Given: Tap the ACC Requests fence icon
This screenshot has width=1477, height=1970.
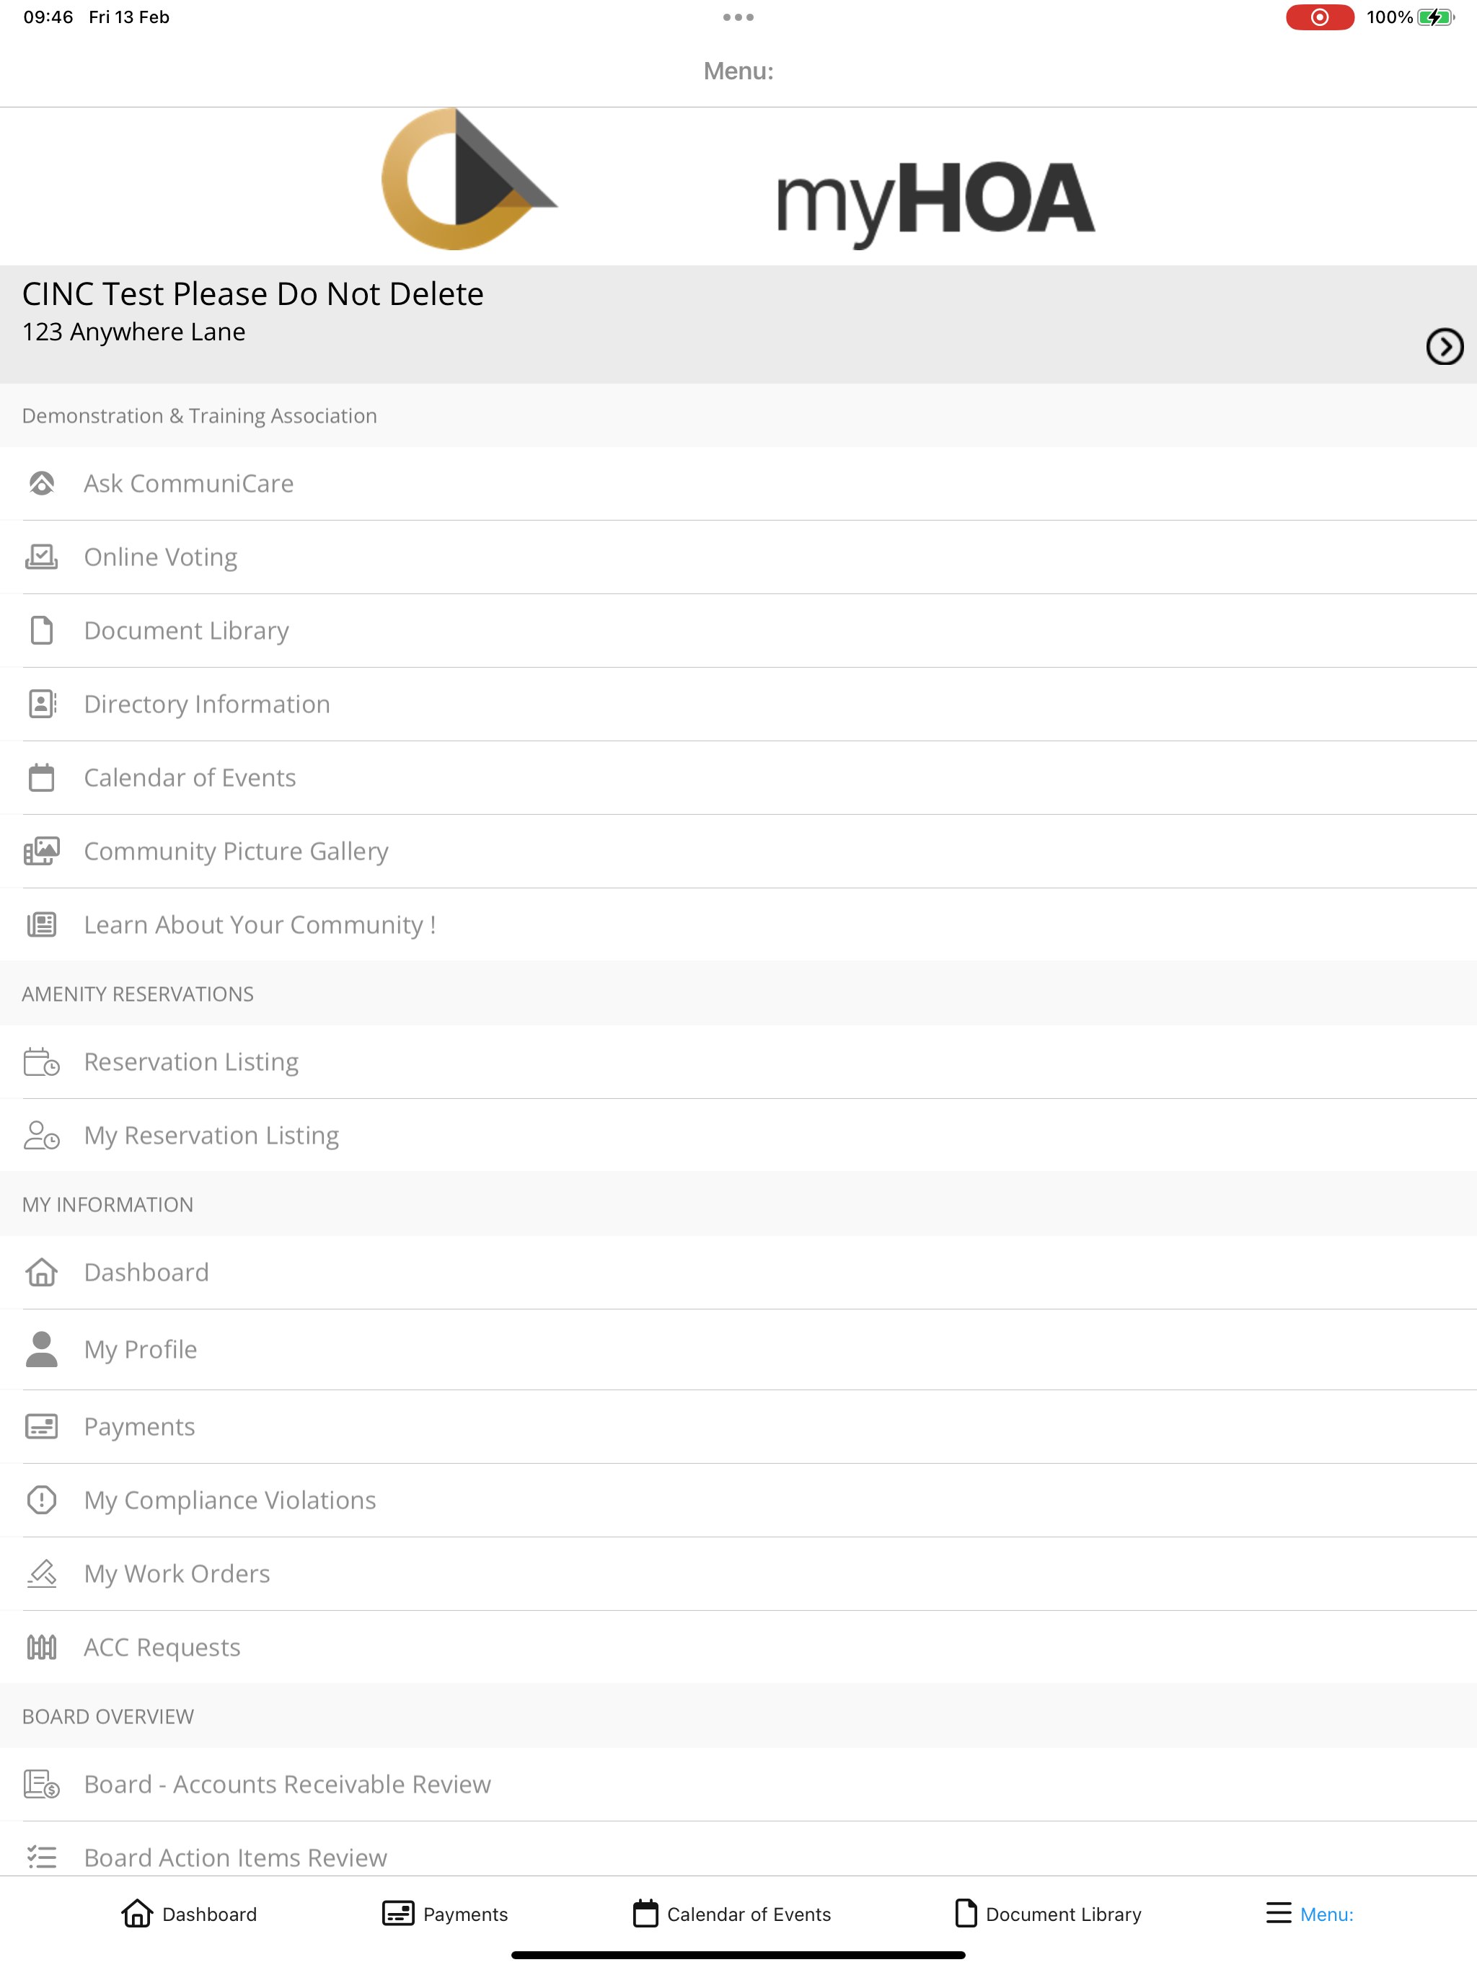Looking at the screenshot, I should [42, 1648].
